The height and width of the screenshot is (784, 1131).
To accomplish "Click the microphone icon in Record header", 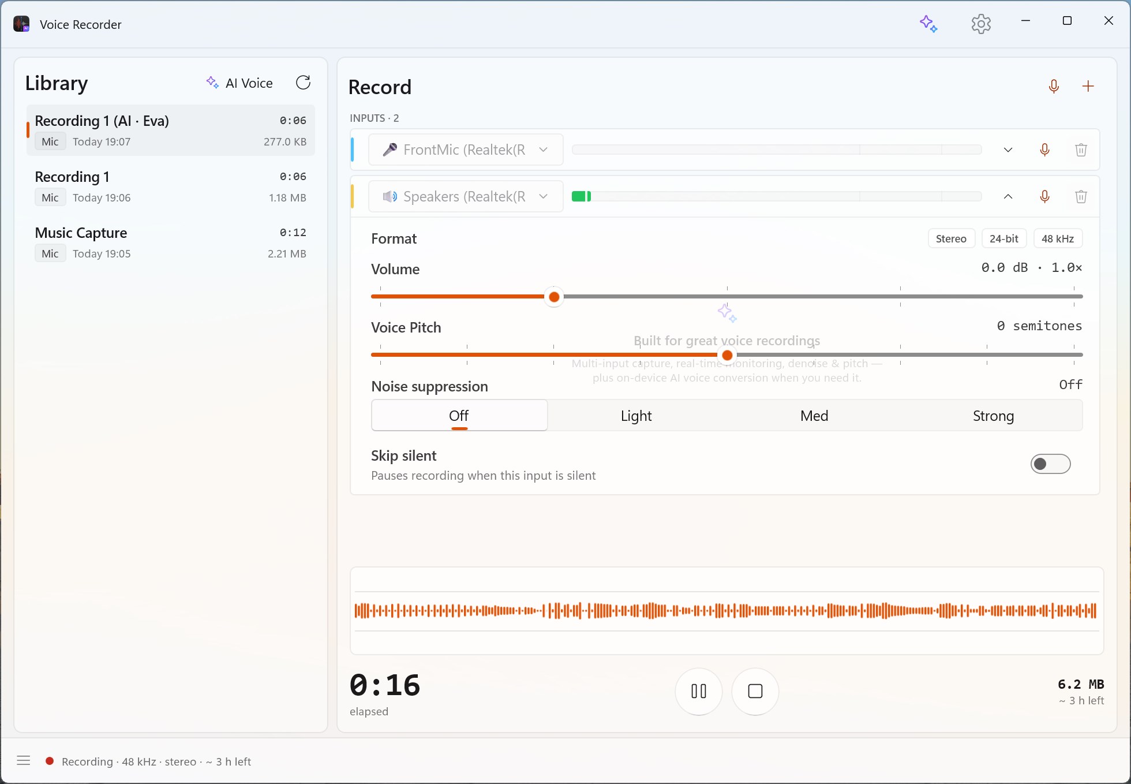I will [x=1054, y=87].
